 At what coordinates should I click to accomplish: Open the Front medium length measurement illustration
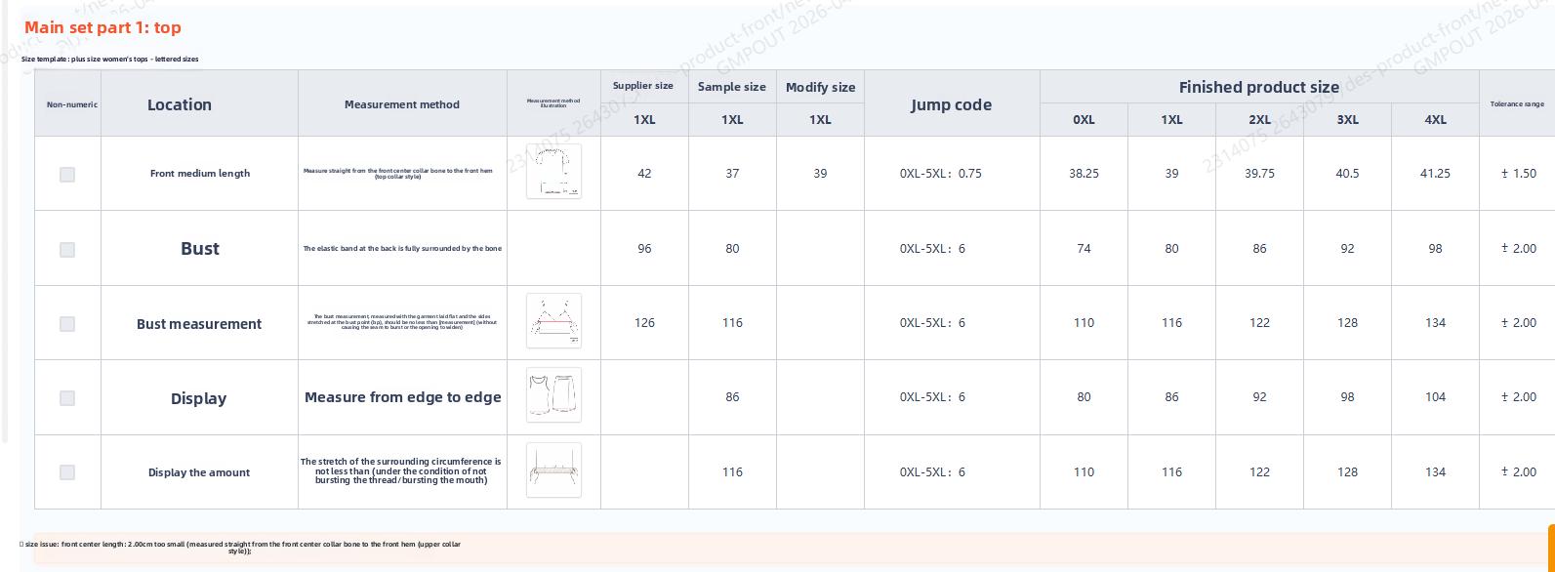(x=553, y=172)
